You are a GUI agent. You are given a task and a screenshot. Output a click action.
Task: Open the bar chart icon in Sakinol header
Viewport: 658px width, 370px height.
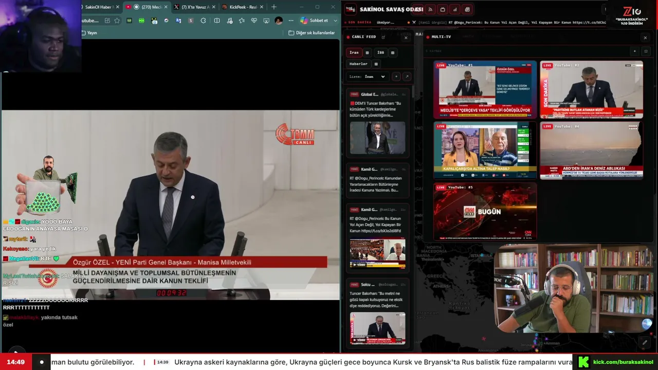(455, 9)
